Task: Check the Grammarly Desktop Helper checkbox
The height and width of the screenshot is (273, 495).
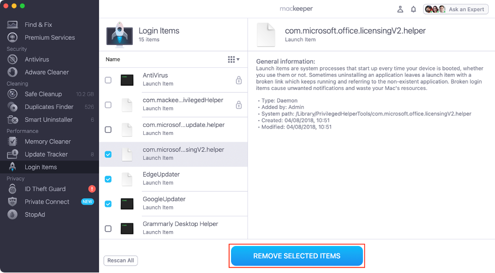Action: [108, 229]
